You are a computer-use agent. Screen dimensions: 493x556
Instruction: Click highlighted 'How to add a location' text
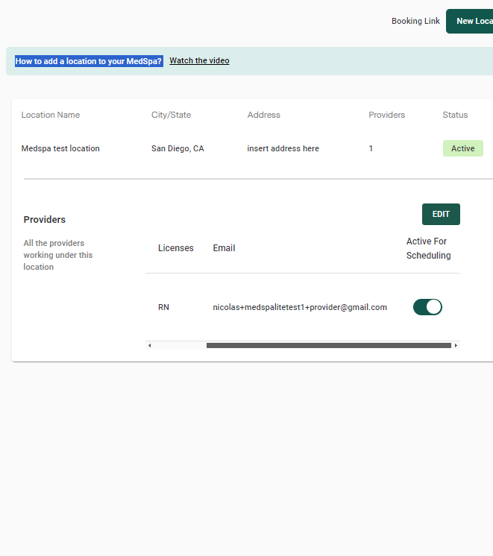click(x=88, y=61)
